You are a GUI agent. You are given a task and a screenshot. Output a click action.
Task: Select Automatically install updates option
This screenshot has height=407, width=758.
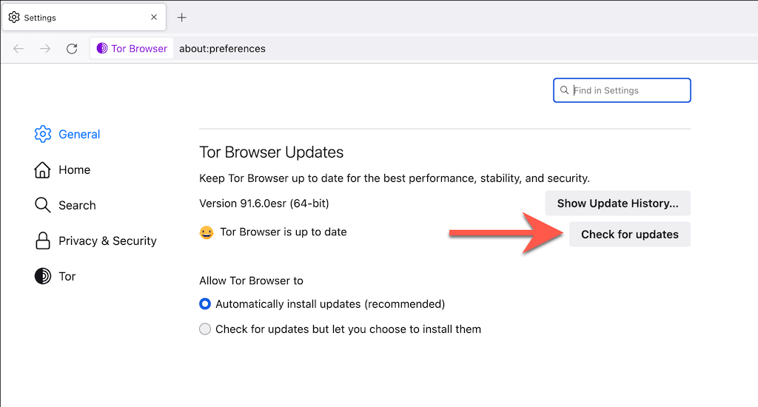[x=205, y=303]
